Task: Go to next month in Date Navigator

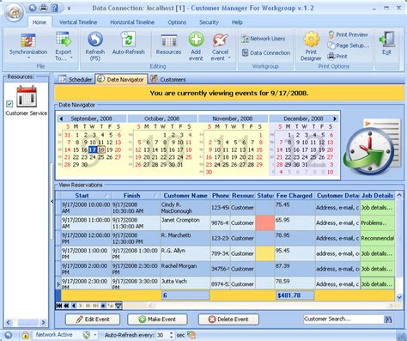Action: pos(335,119)
